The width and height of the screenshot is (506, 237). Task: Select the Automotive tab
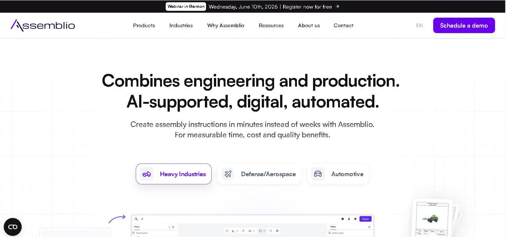[338, 174]
